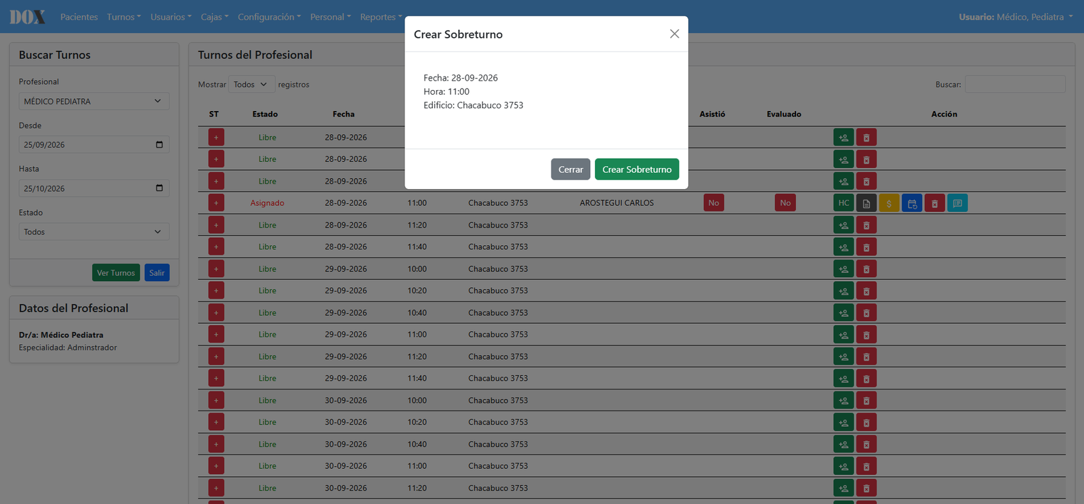Image resolution: width=1084 pixels, height=504 pixels.
Task: Open the Profesional dropdown showing MÉDICO PEDIATRA
Action: pyautogui.click(x=93, y=101)
